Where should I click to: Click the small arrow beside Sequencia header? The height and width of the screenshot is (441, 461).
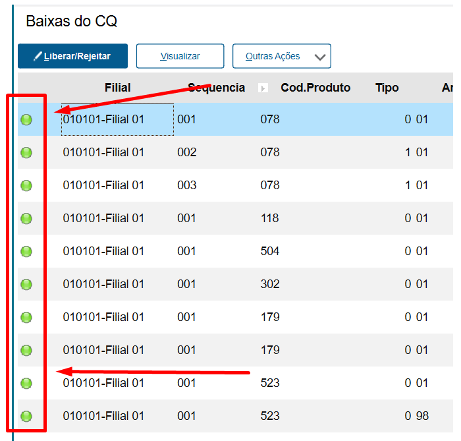coord(263,88)
